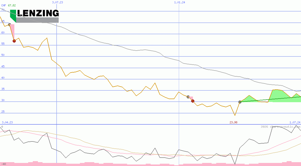Select the 3.04.23 start date label
301x166 pixels.
click(7, 122)
